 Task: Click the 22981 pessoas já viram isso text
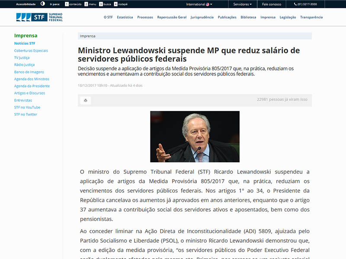(x=282, y=100)
